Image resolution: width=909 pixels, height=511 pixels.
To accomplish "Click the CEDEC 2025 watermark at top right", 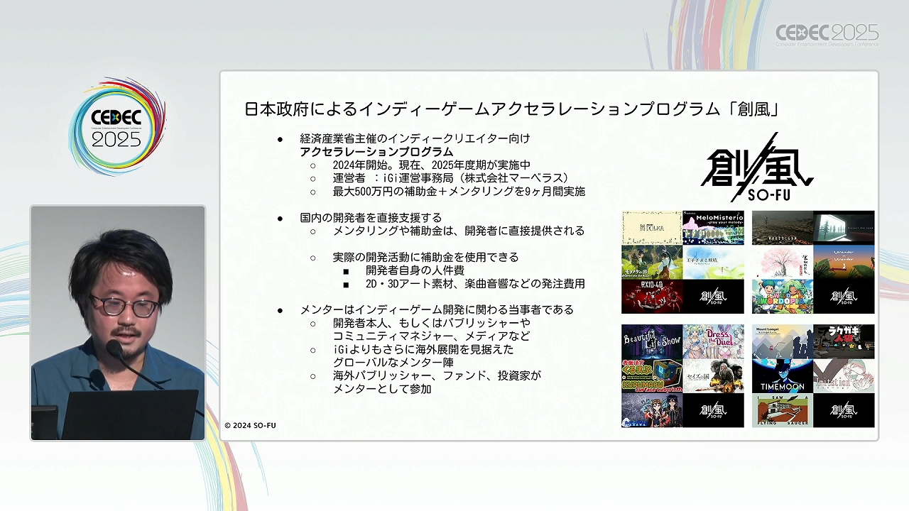I will 827,35.
